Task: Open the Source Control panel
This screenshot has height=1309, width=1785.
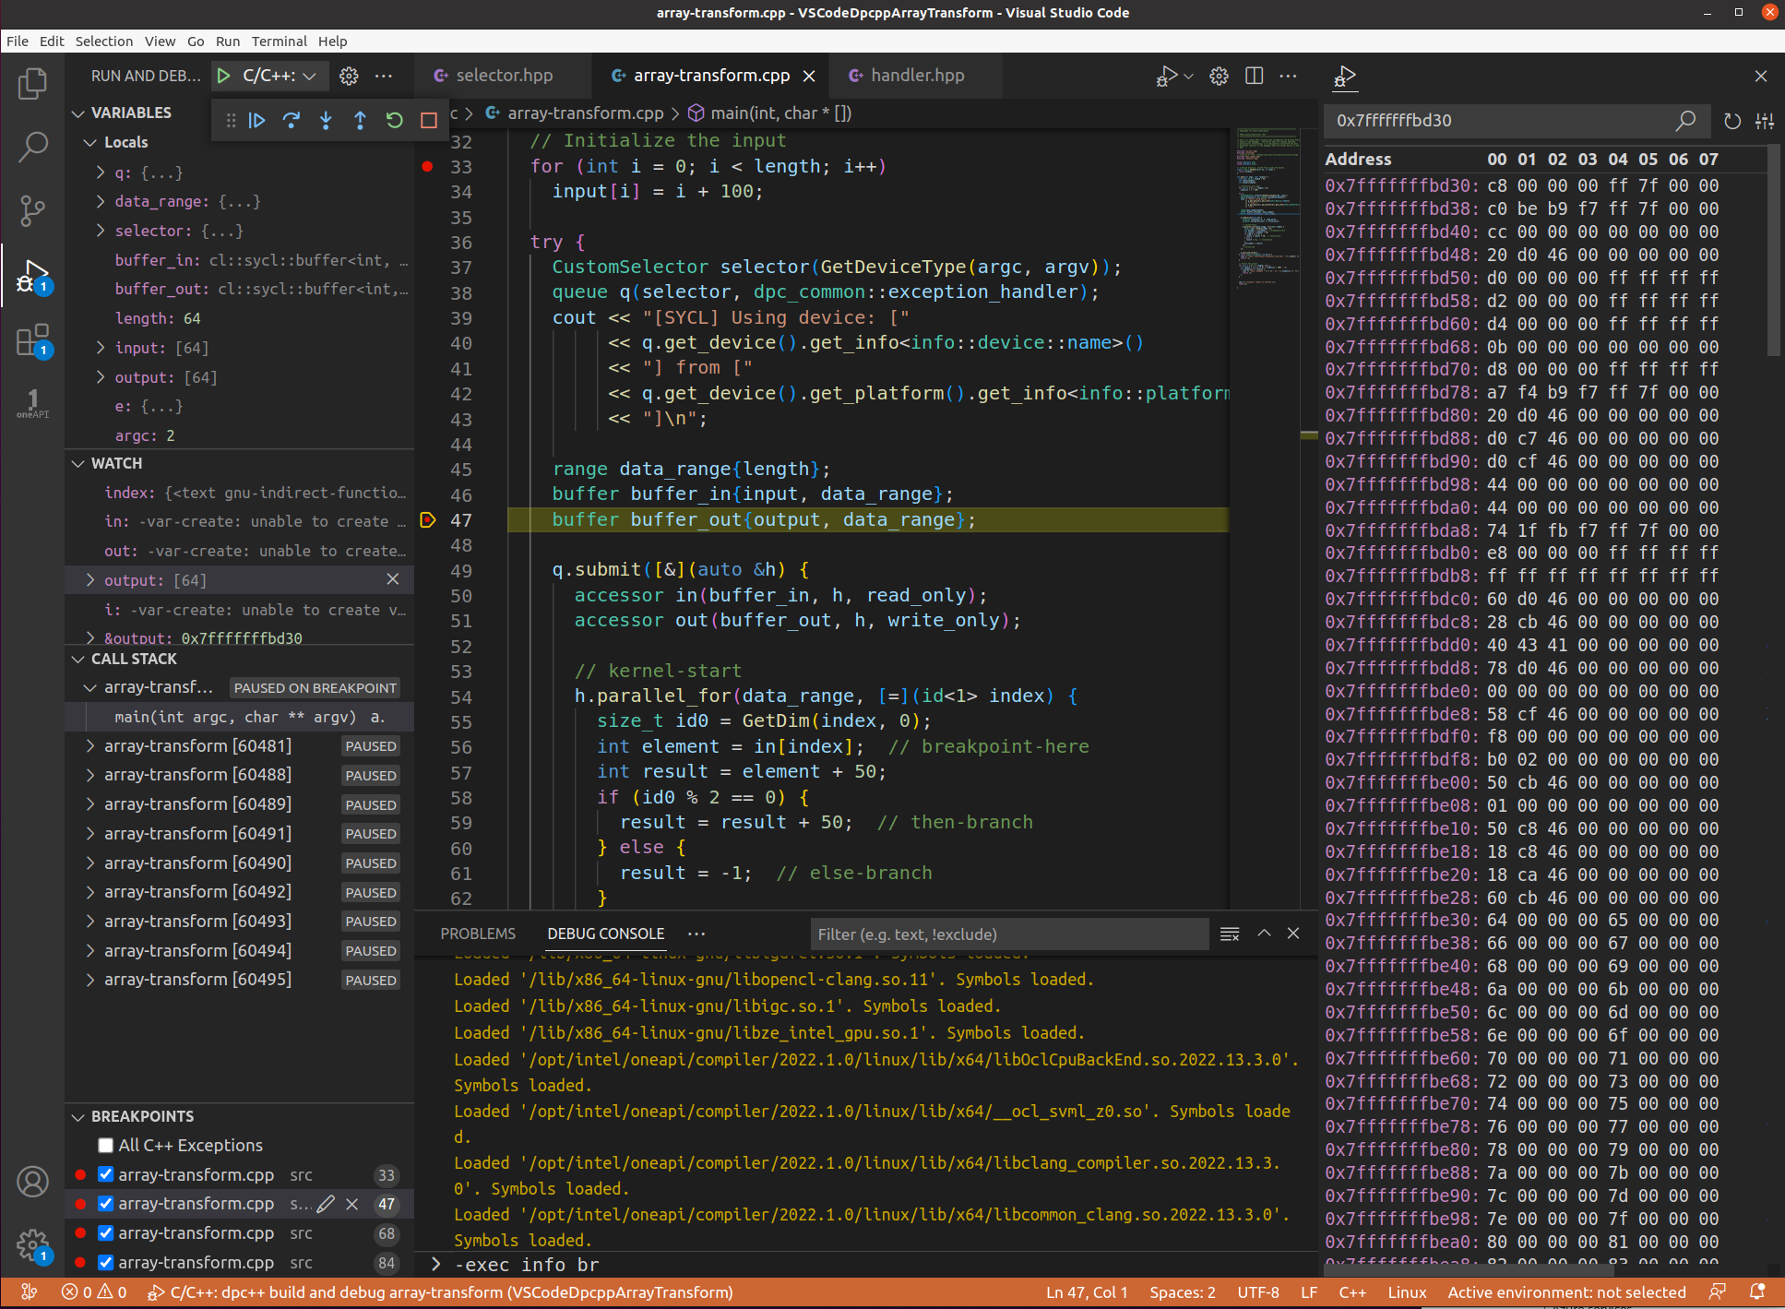Action: pyautogui.click(x=33, y=210)
